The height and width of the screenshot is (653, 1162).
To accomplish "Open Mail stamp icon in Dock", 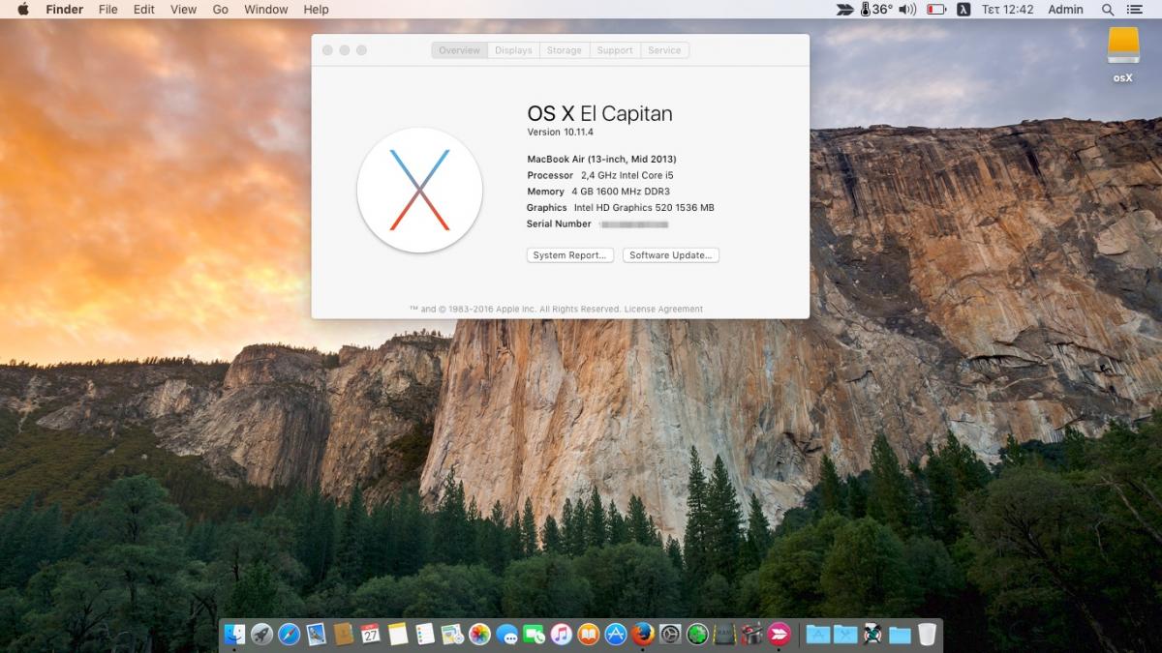I will click(316, 635).
